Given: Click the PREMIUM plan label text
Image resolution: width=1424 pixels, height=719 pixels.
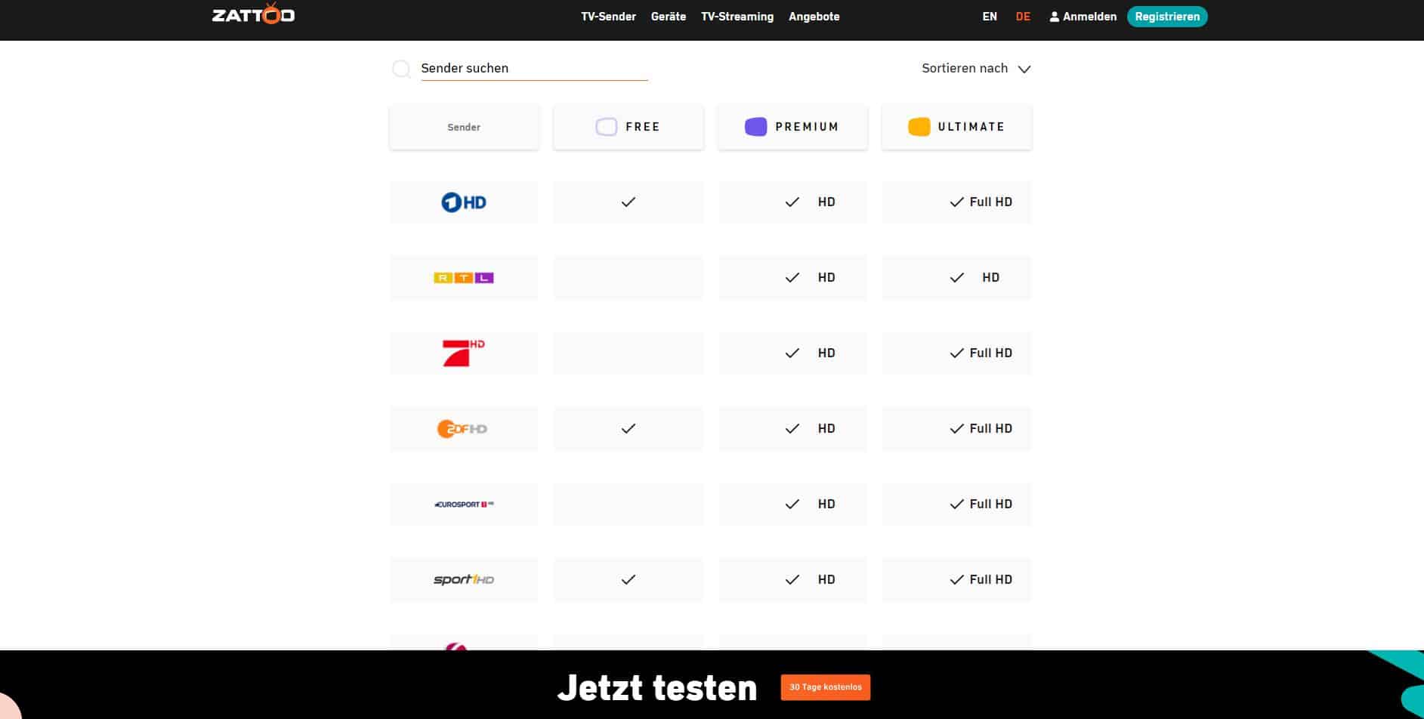Looking at the screenshot, I should 807,127.
